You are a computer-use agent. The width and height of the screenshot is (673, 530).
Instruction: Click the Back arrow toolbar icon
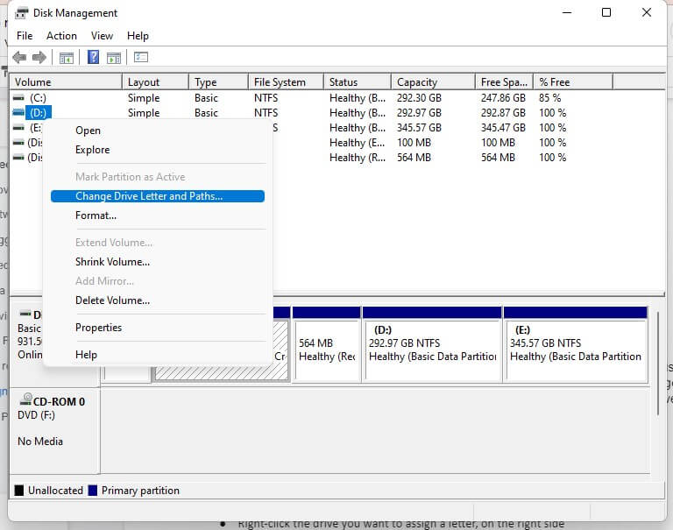point(19,57)
